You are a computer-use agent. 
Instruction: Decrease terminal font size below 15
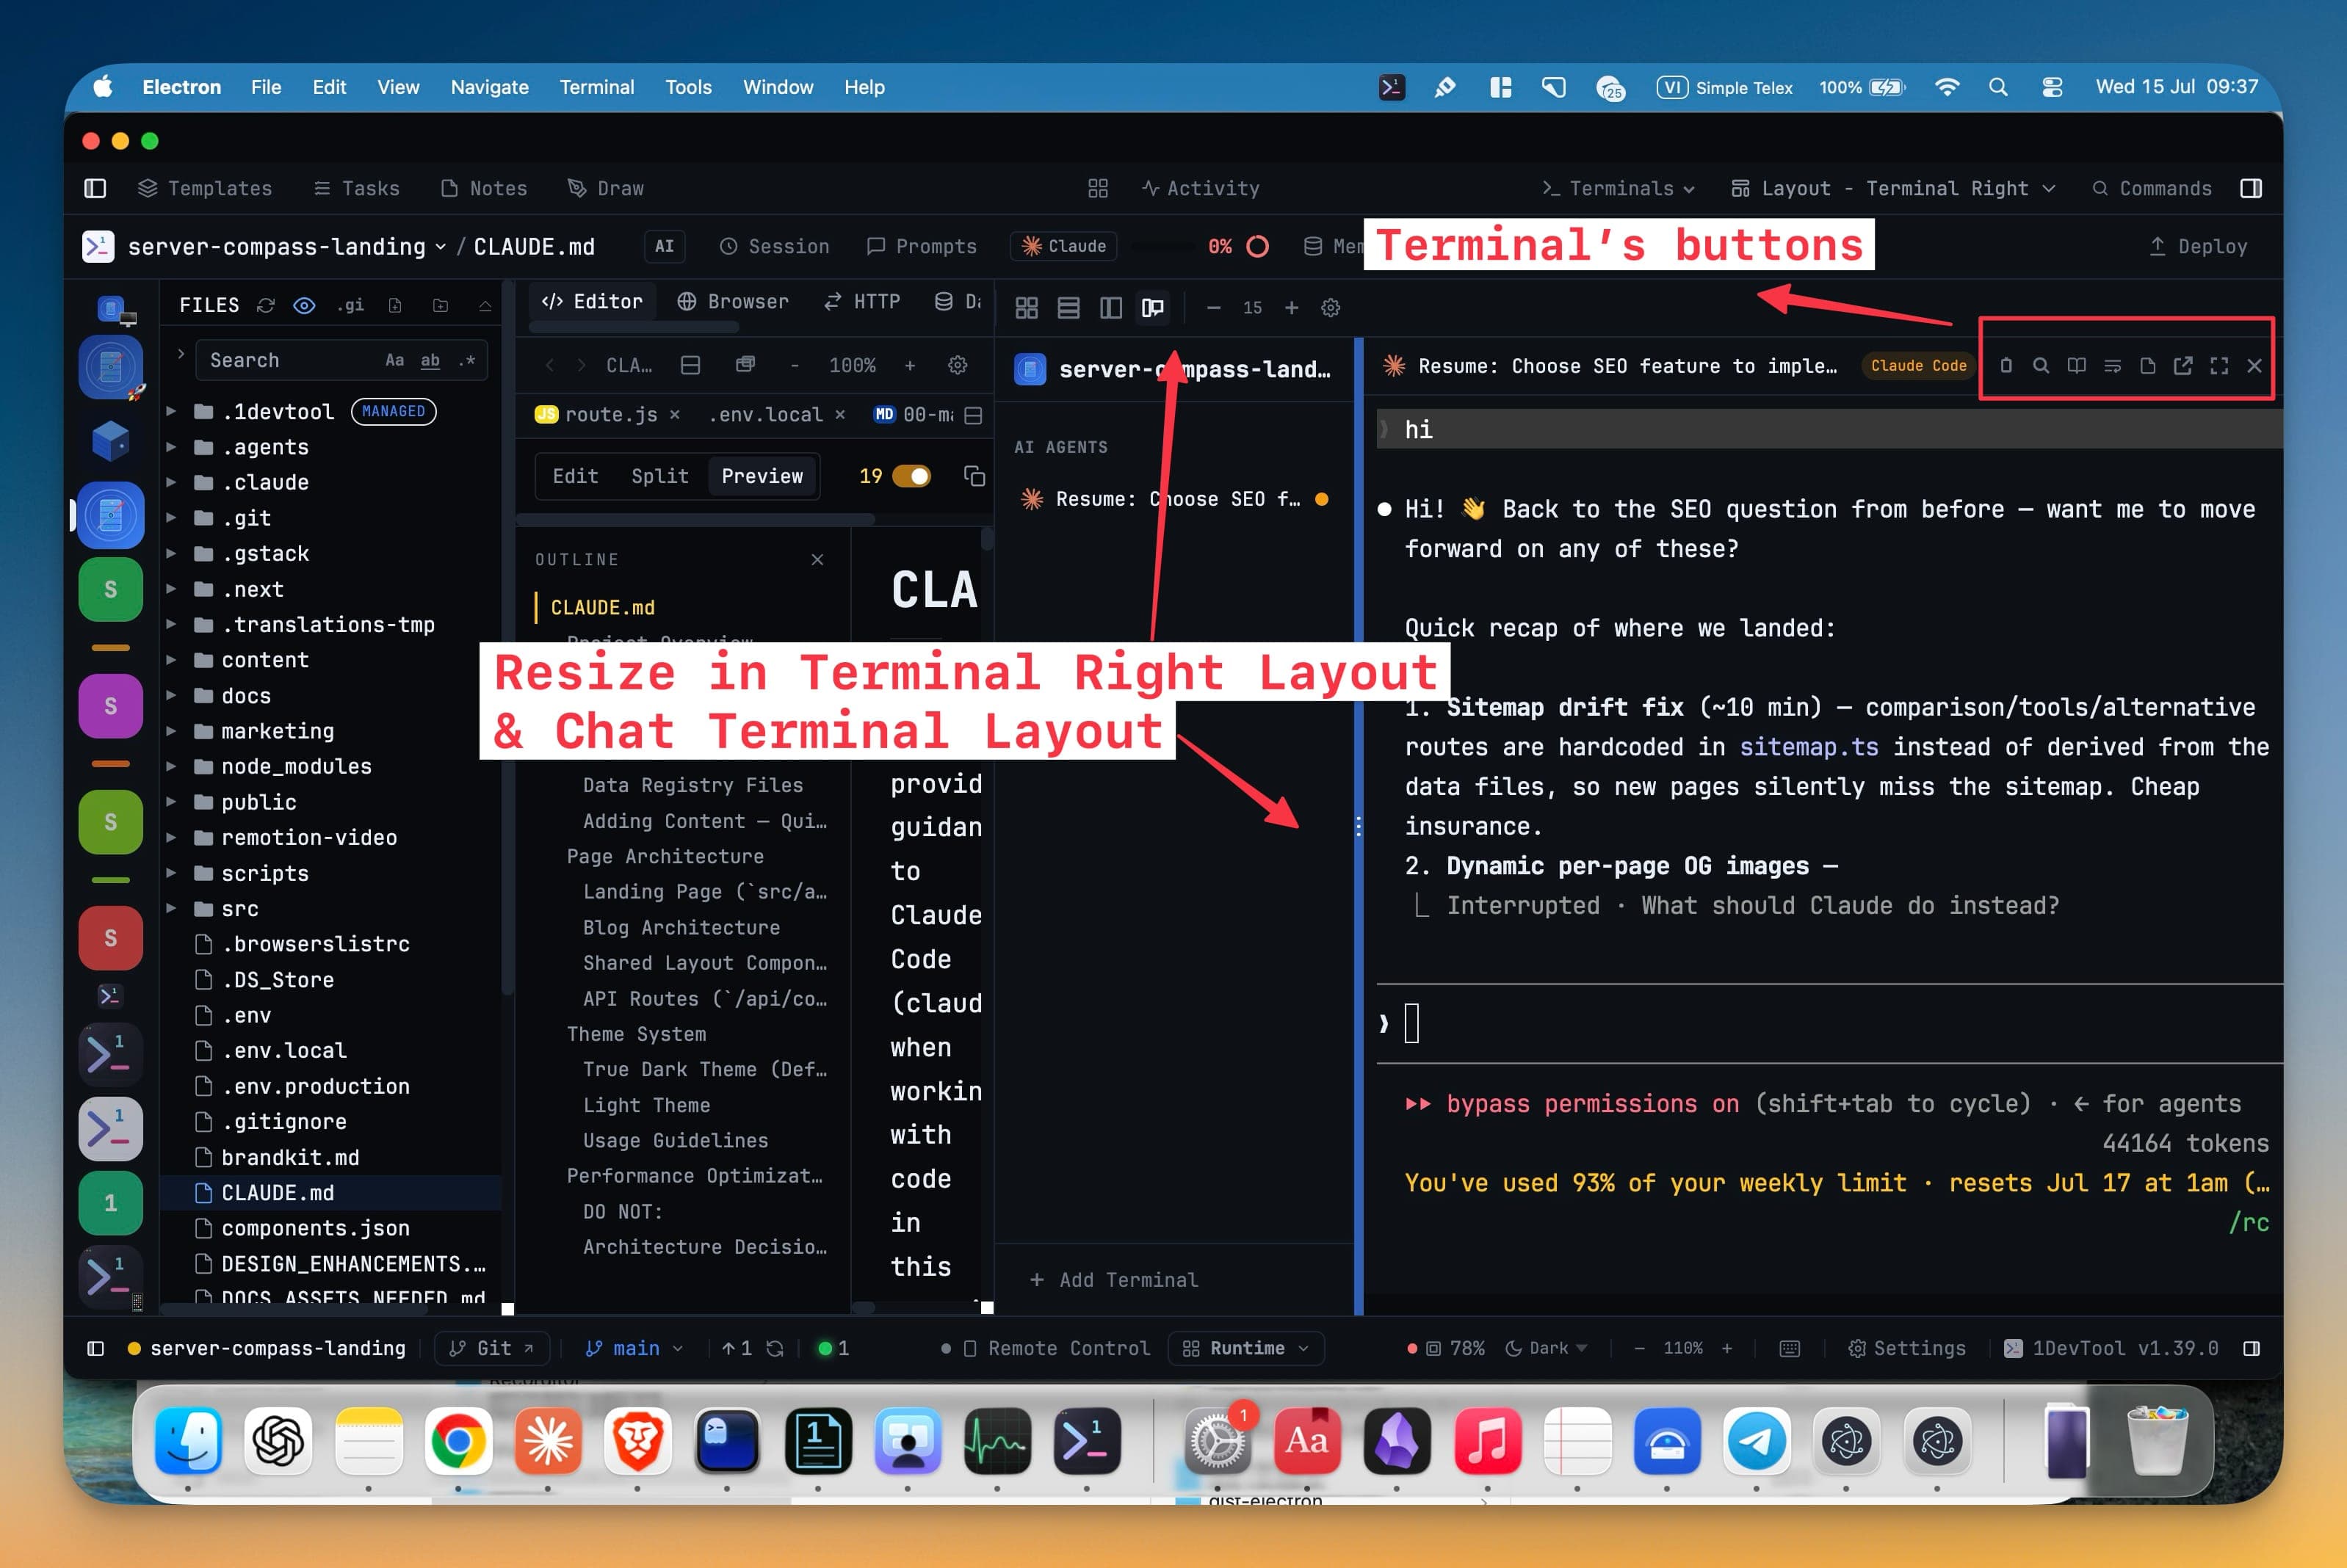pos(1213,308)
